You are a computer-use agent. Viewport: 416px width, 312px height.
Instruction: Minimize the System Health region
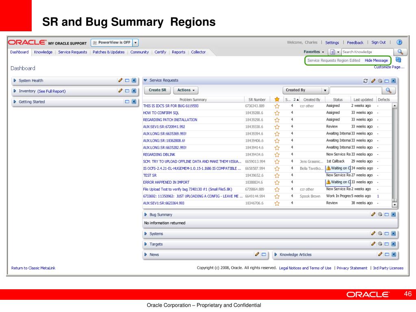point(127,80)
